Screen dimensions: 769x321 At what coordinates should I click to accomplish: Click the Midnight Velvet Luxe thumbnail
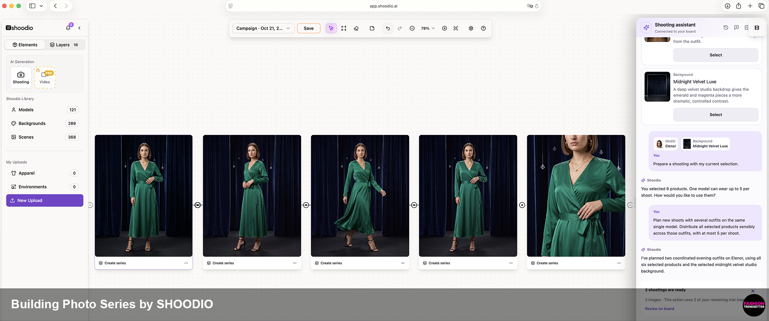coord(657,87)
